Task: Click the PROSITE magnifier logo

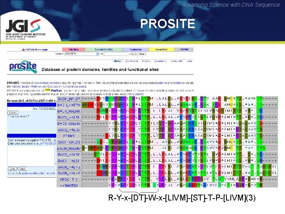Action: coord(23,67)
